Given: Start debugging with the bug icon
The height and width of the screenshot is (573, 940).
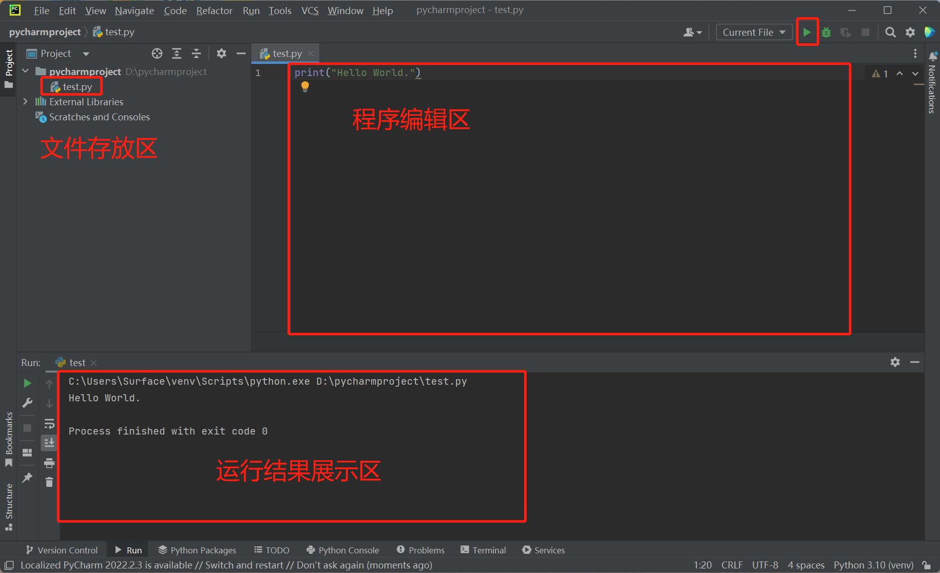Looking at the screenshot, I should point(826,32).
